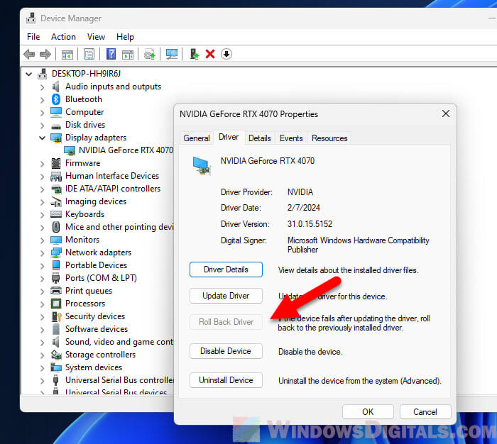Switch to the Resources tab
Viewport: 497px width, 444px height.
pos(329,138)
